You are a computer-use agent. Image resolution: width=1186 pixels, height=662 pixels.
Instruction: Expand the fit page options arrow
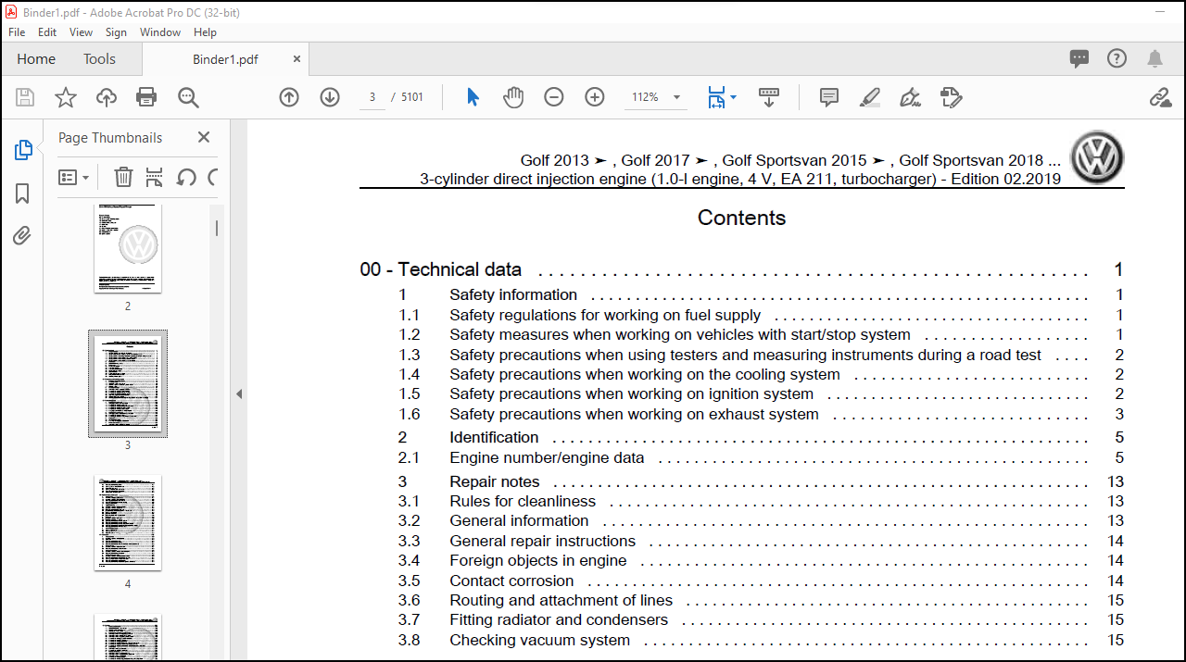734,97
